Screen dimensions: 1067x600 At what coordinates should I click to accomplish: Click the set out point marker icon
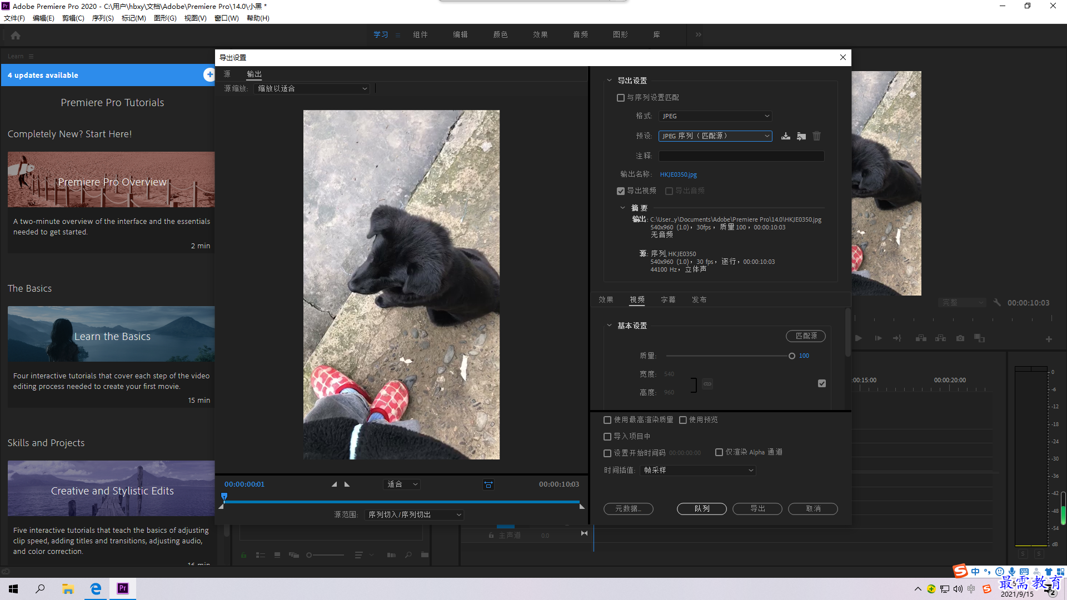coord(347,484)
